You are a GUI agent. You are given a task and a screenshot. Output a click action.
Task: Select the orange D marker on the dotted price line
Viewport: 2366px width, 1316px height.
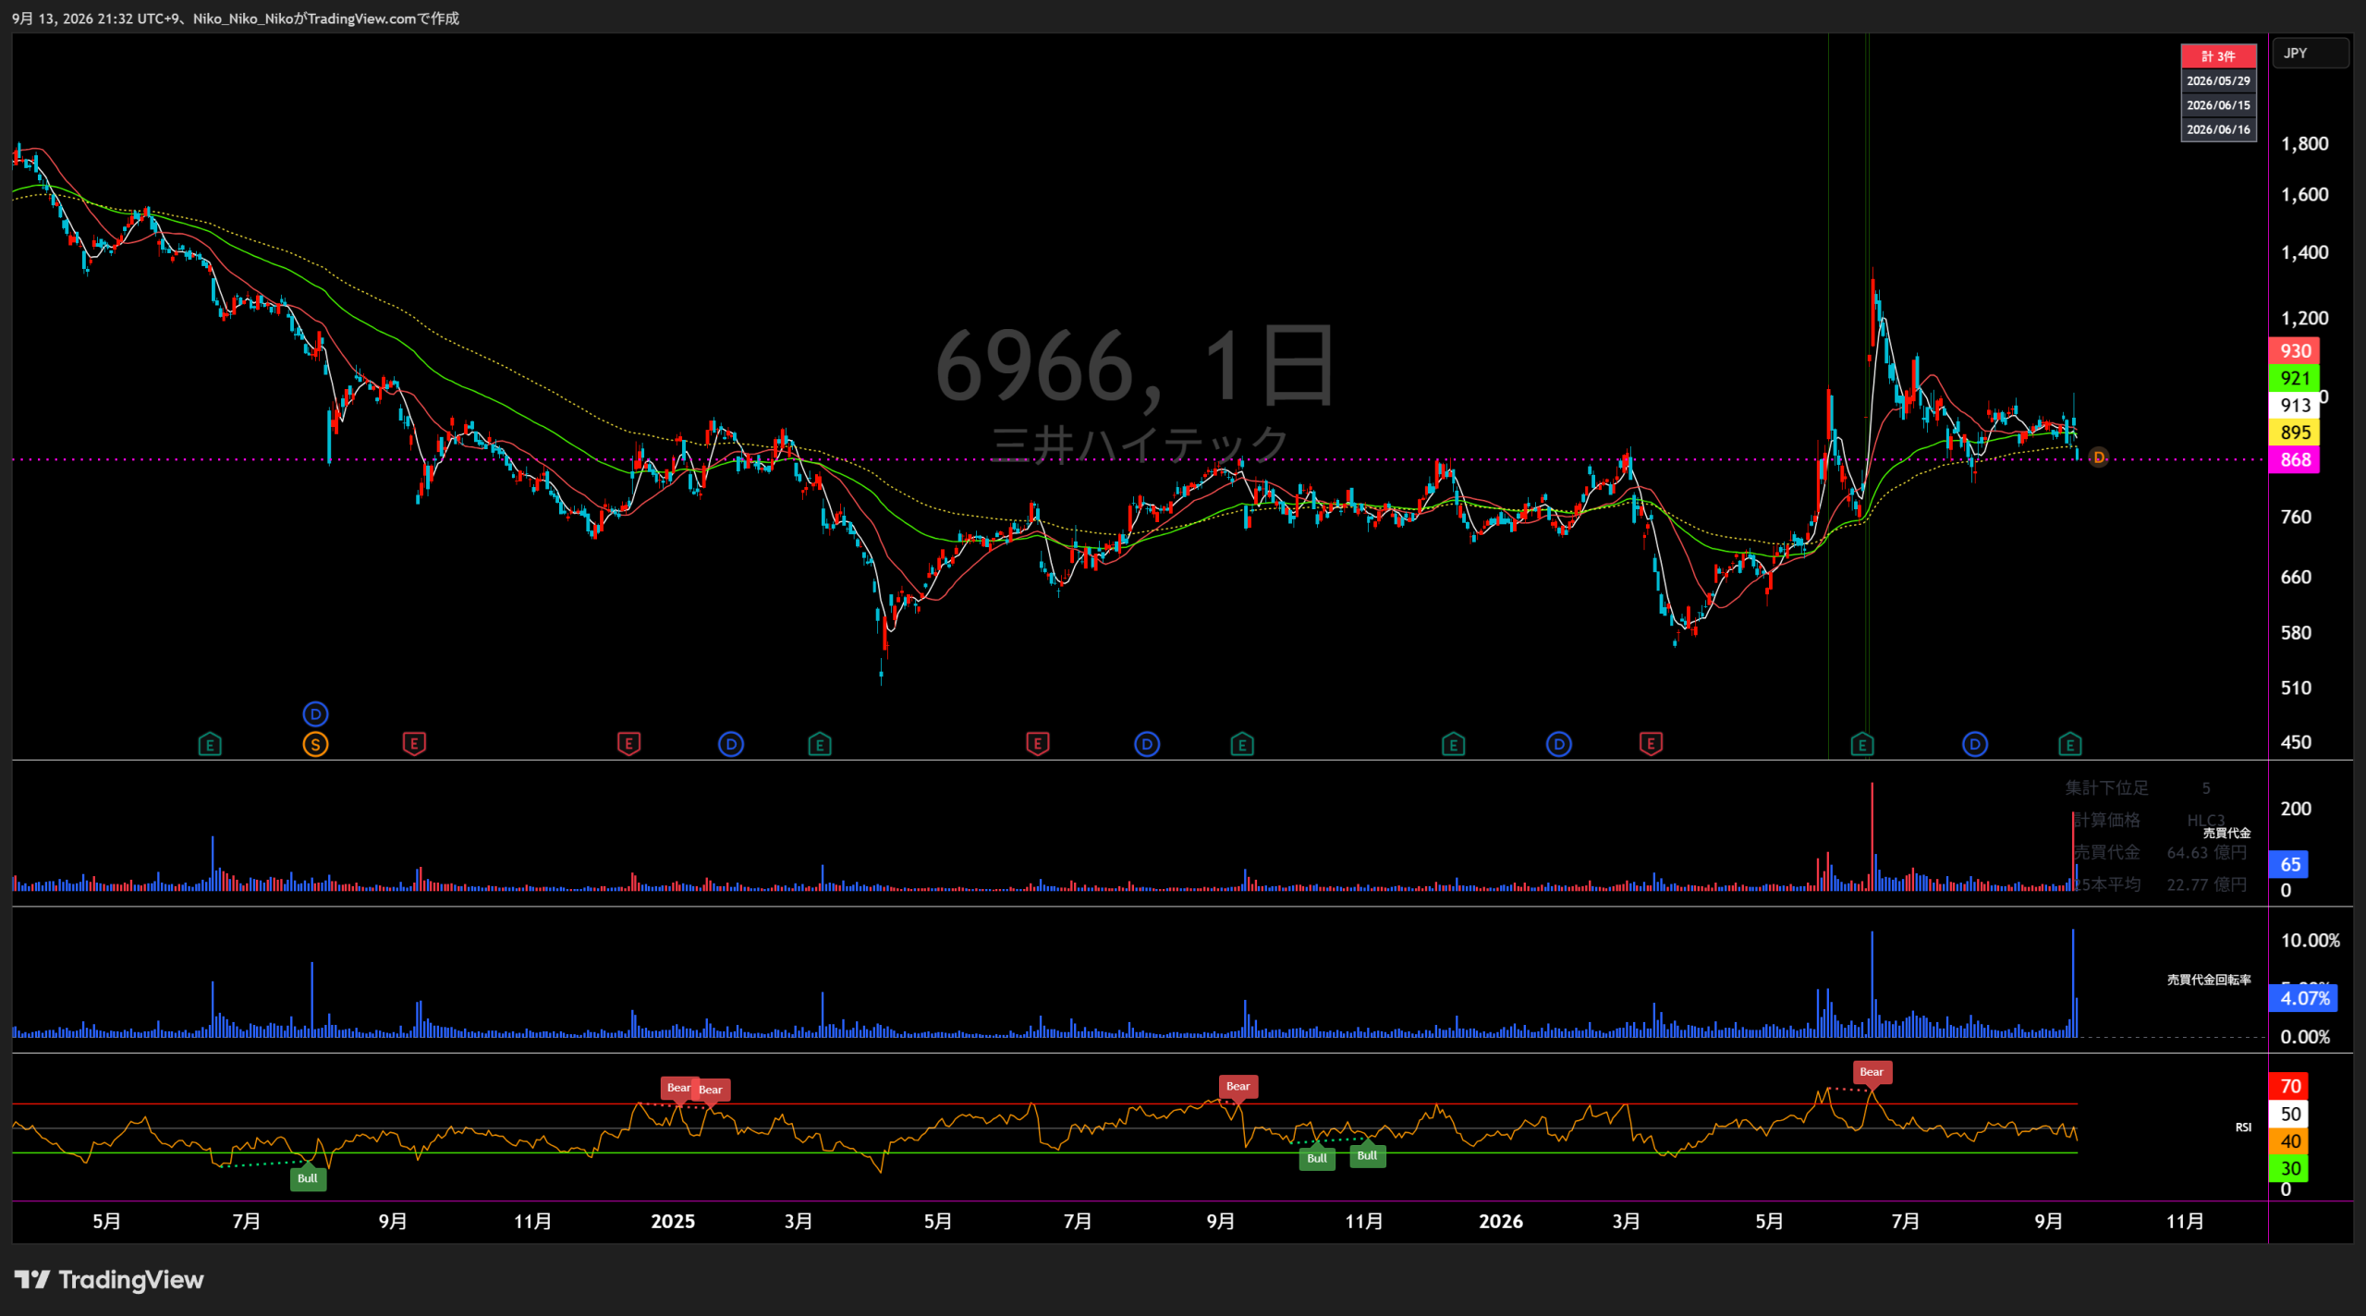click(x=2099, y=457)
